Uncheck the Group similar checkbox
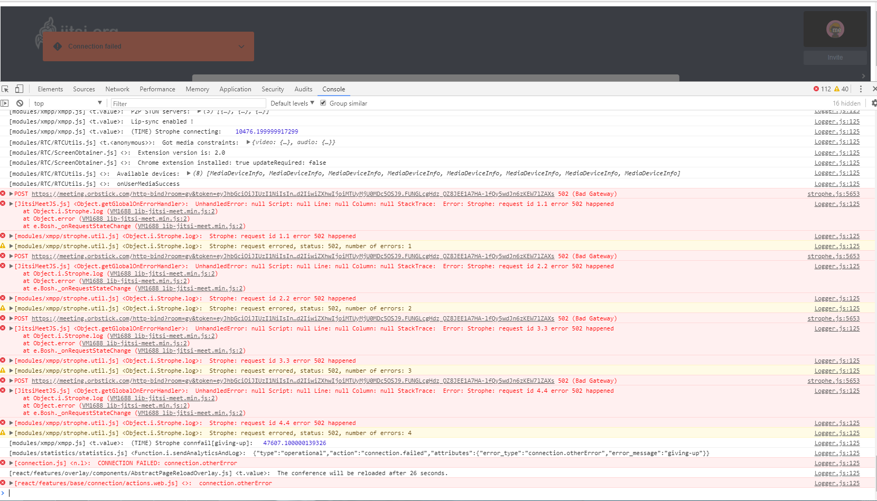Screen dimensions: 877x501 pyautogui.click(x=323, y=103)
